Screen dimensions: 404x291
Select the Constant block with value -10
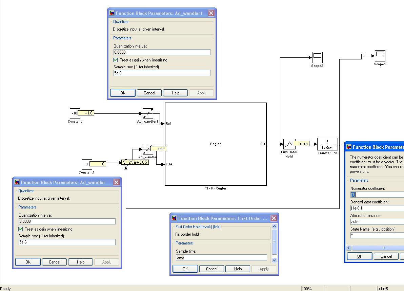pyautogui.click(x=74, y=113)
